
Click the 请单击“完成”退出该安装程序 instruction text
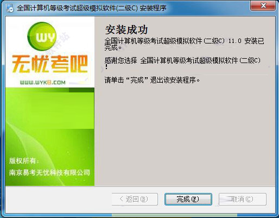(x=152, y=80)
